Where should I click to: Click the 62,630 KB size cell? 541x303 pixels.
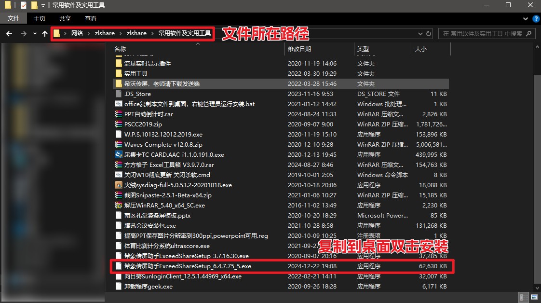coord(433,266)
